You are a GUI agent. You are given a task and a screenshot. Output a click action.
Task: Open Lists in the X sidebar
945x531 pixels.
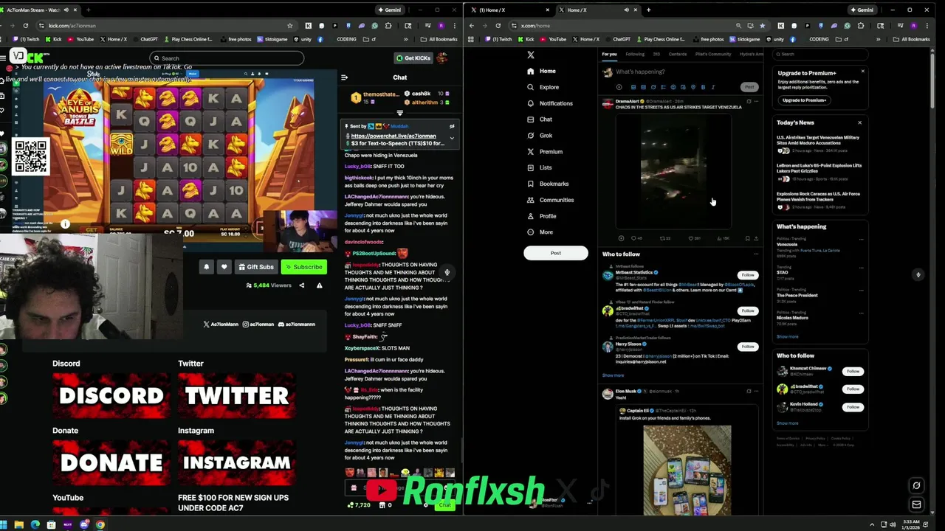point(539,168)
